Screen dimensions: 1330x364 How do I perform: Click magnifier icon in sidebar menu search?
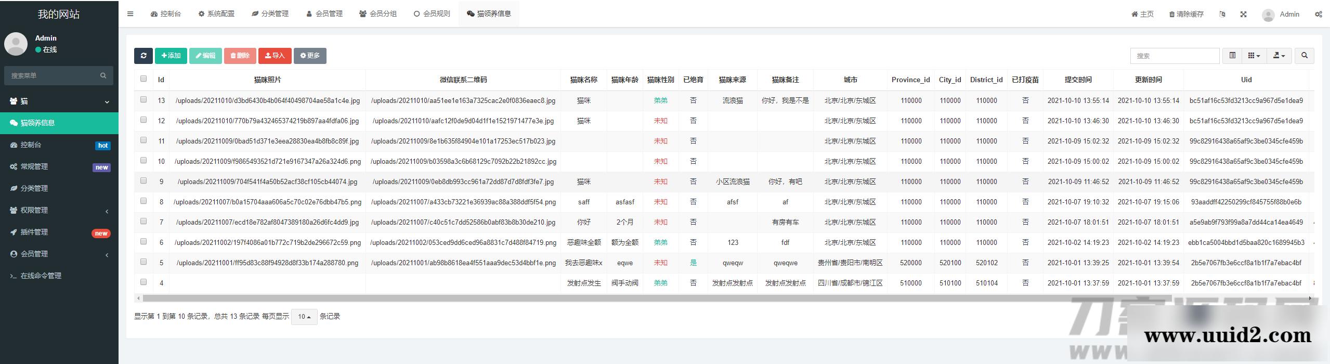103,76
